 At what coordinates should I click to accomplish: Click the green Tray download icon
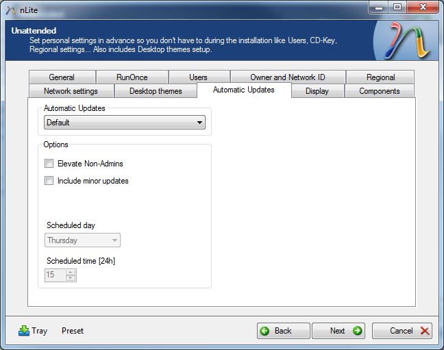pyautogui.click(x=24, y=330)
